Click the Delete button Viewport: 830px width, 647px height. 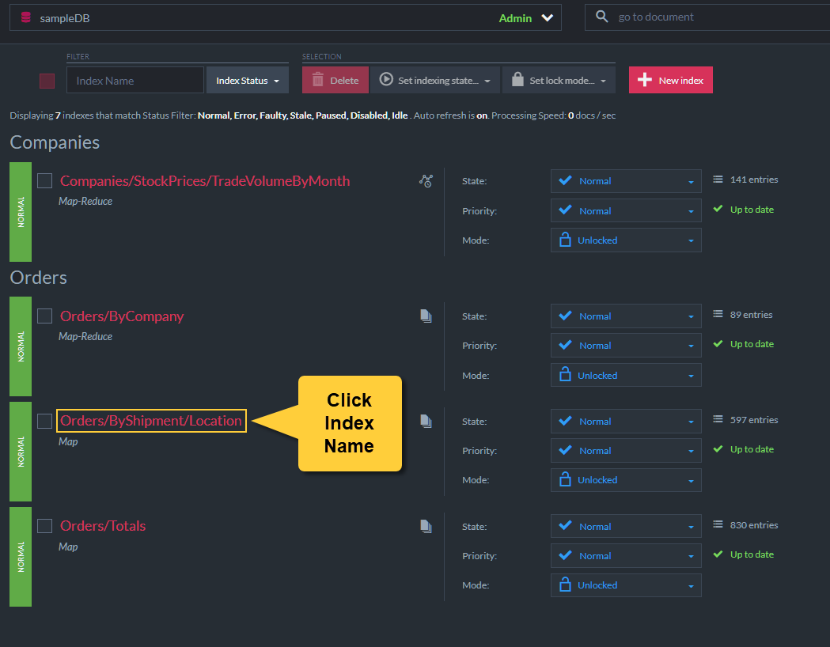(335, 81)
